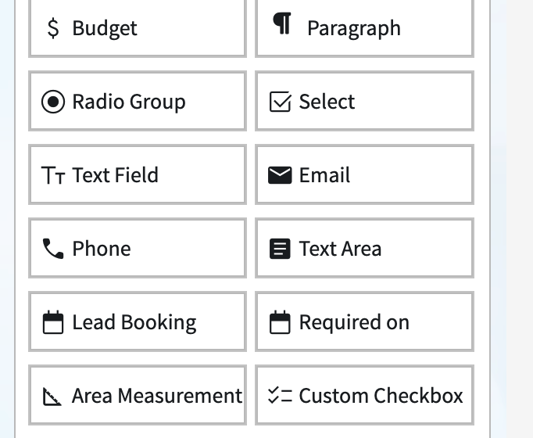Click the telephone handset icon for Phone
This screenshot has height=438, width=533.
[53, 249]
